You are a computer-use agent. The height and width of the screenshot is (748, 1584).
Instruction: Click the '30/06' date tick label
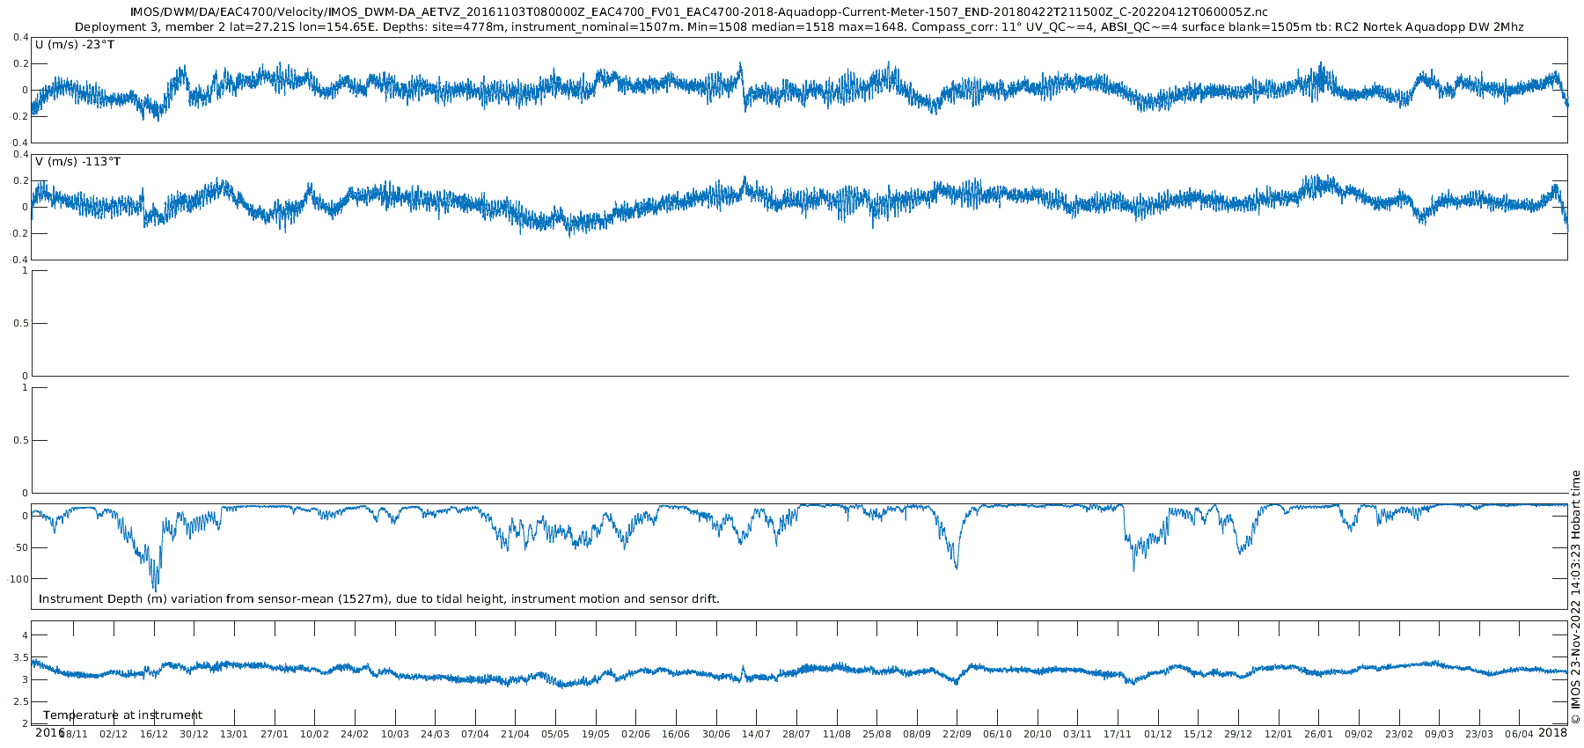[716, 734]
